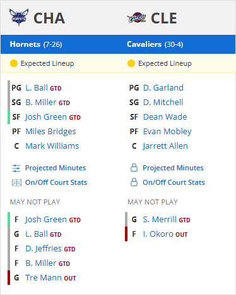
Task: Open Hornets On/Off Court Stats link
Action: point(56,182)
